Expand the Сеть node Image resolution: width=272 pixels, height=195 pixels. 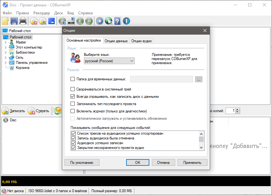tap(5, 57)
